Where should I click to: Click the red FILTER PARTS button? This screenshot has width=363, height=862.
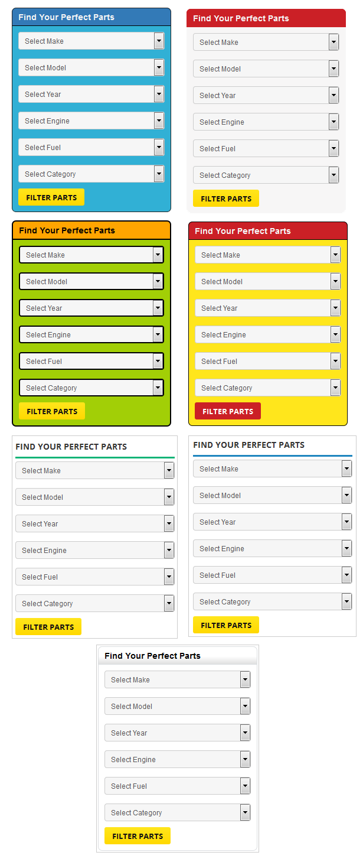(x=228, y=411)
